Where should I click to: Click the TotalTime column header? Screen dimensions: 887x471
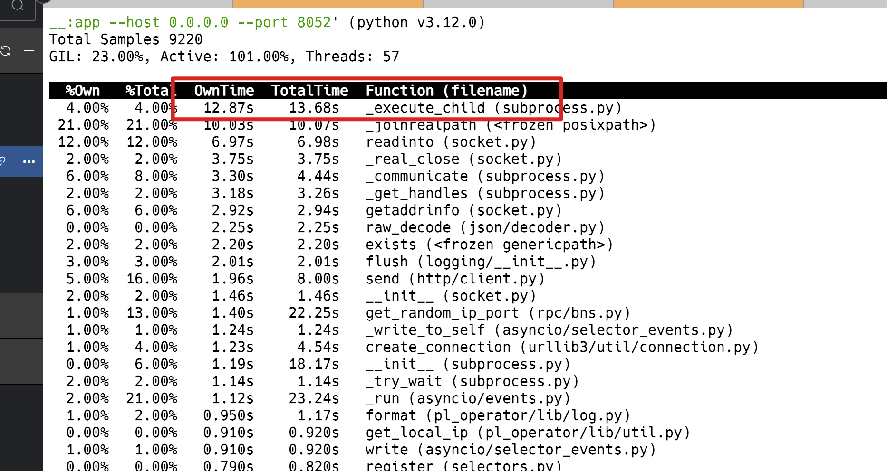coord(309,91)
